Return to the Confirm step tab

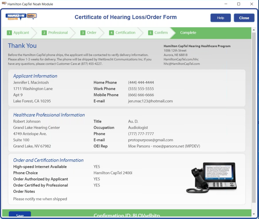point(158,33)
